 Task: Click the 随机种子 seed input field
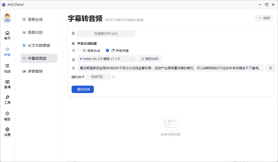click(x=98, y=77)
